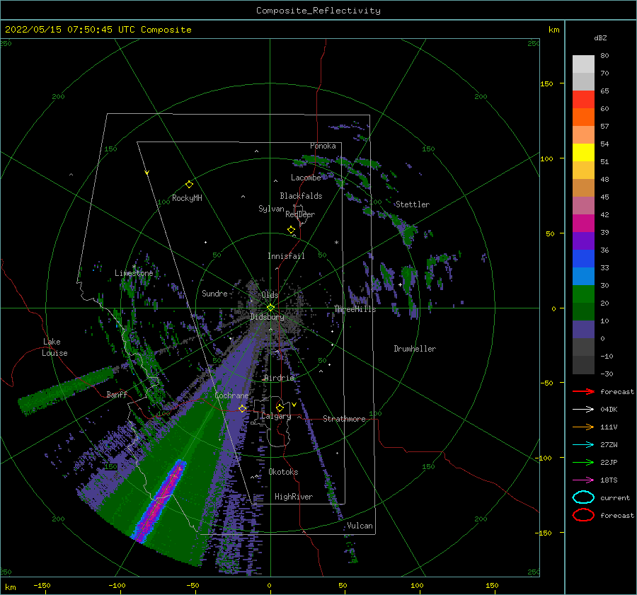This screenshot has width=637, height=595.
Task: Click the Okotoks city label
Action: pos(283,472)
